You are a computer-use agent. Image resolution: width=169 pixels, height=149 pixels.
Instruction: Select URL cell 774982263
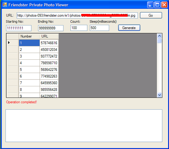coord(49,76)
